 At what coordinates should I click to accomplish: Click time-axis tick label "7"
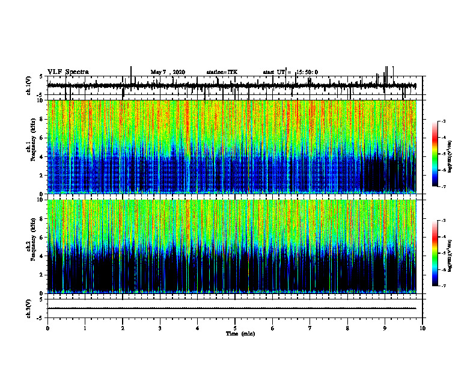[x=310, y=328]
